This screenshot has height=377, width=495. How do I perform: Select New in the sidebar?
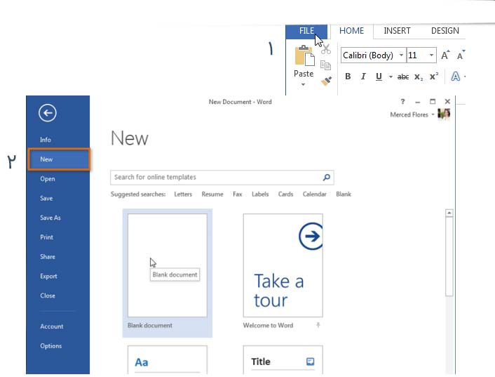pyautogui.click(x=59, y=159)
